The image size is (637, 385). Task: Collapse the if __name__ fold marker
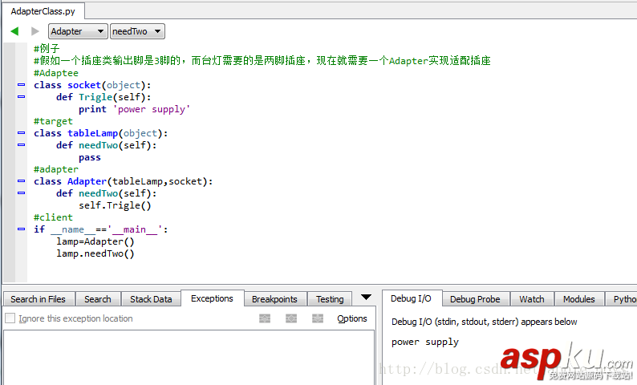(x=21, y=229)
